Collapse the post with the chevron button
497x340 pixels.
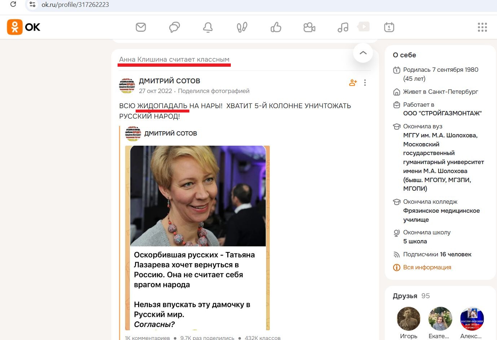coord(363,53)
